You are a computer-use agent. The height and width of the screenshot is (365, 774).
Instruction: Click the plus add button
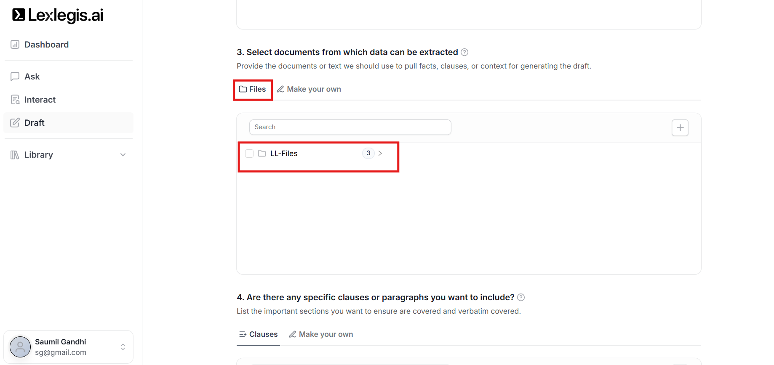[680, 128]
